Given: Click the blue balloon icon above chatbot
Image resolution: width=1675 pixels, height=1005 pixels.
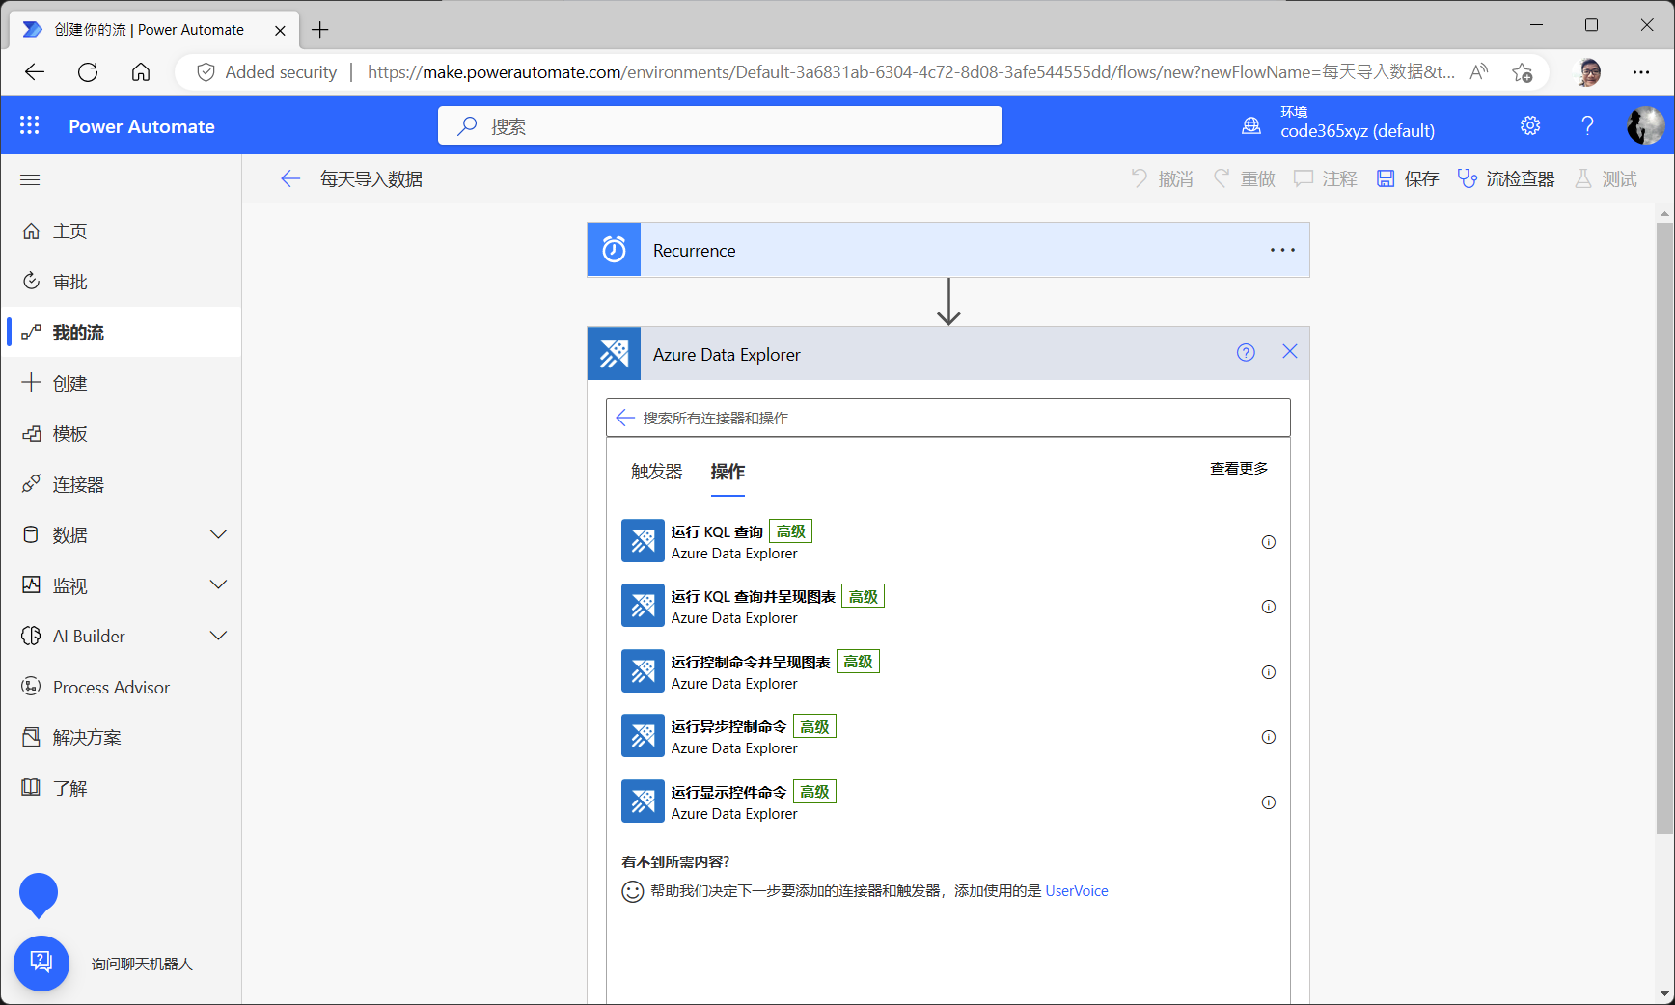Looking at the screenshot, I should (x=39, y=895).
